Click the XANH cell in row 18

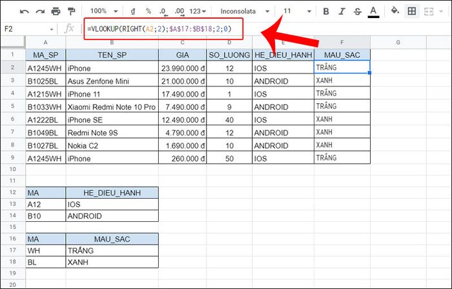tap(112, 263)
